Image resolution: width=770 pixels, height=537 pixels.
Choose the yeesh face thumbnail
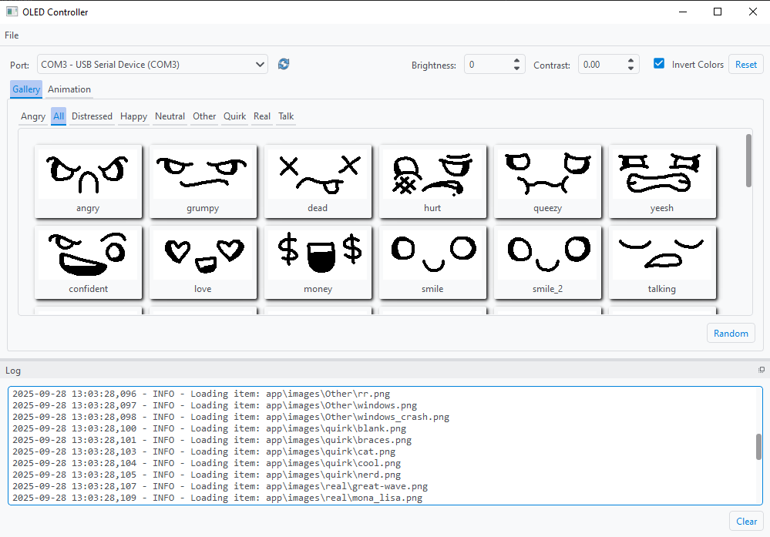(662, 181)
